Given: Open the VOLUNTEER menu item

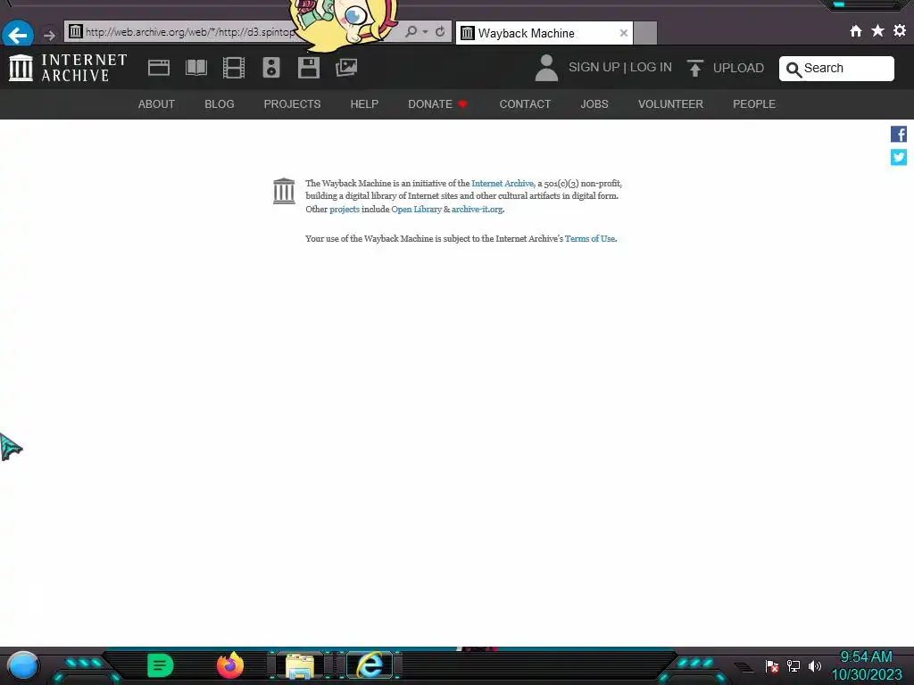Looking at the screenshot, I should tap(670, 104).
